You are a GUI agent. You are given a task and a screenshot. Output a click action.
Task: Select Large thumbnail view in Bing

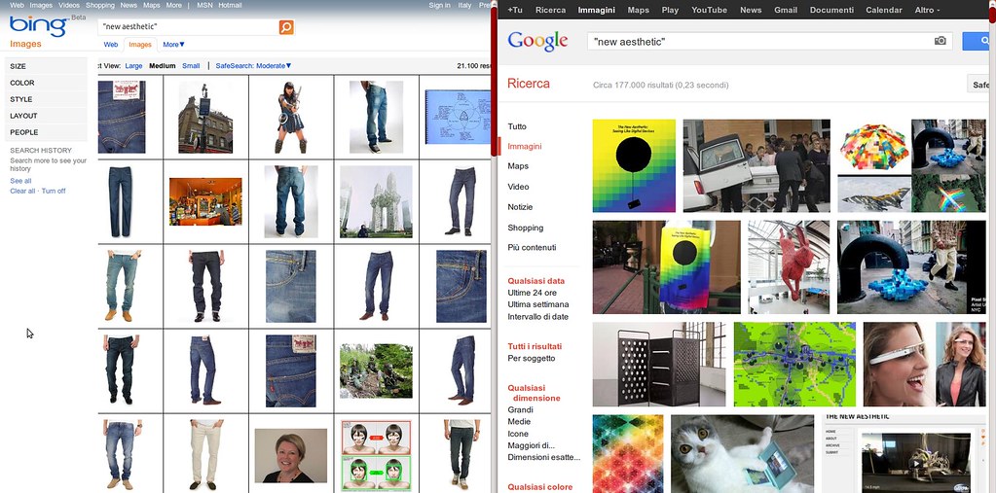pyautogui.click(x=133, y=66)
